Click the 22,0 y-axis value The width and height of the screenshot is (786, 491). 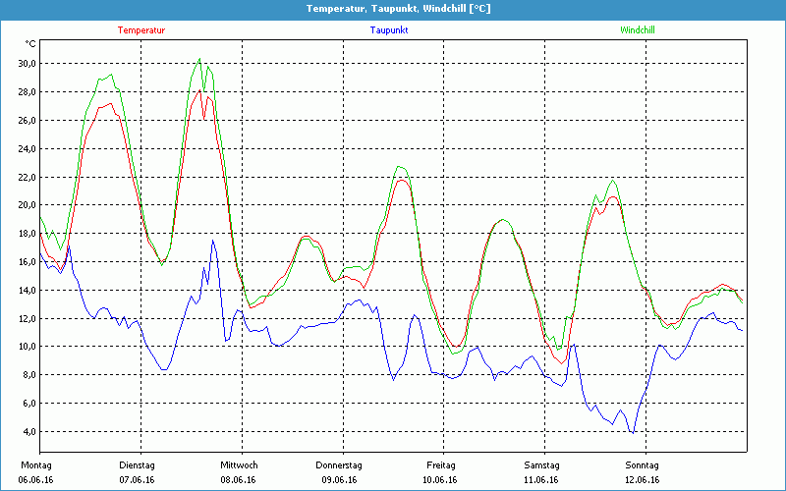(27, 177)
